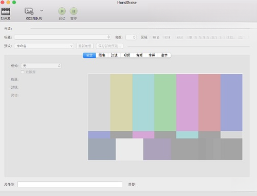Screen dimensions: 257x196
Task: Switch to the 字幕 subtitles tab
Action: point(152,55)
